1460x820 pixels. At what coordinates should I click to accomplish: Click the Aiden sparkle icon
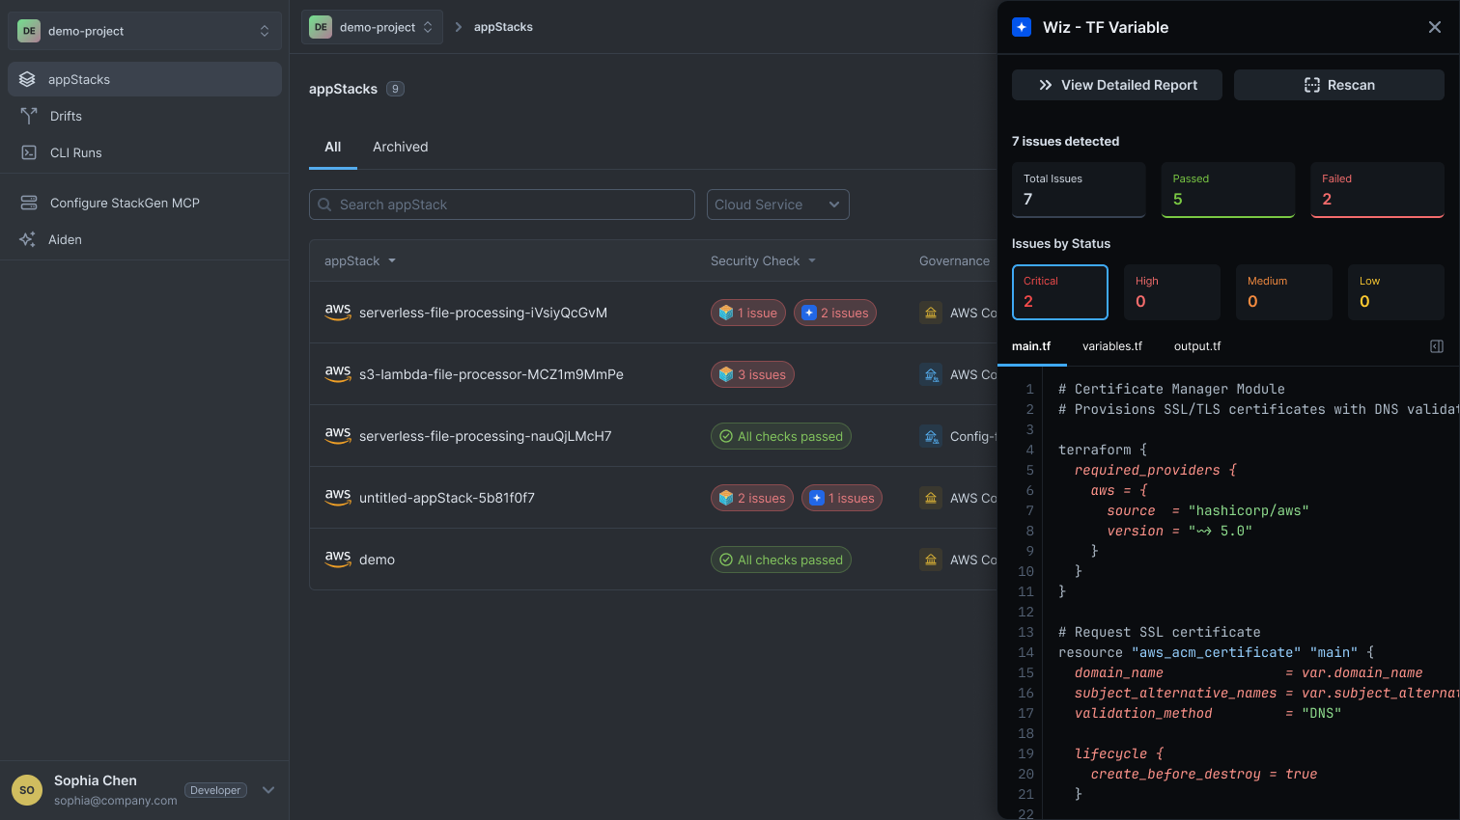click(28, 239)
